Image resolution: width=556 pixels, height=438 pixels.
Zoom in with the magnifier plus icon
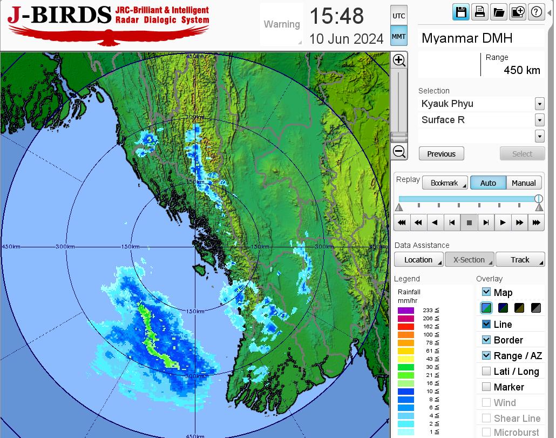coord(399,60)
